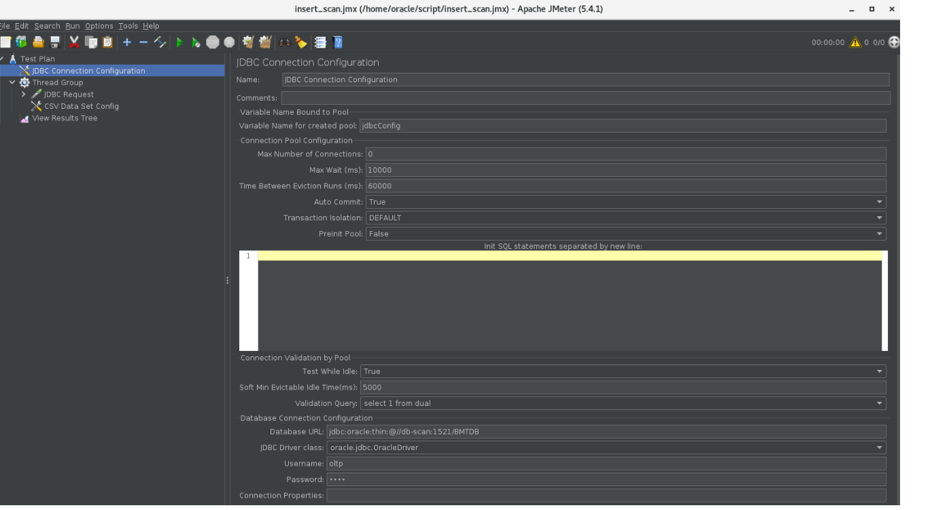Open the Tools menu
Screen dimensions: 930x510
pos(128,26)
